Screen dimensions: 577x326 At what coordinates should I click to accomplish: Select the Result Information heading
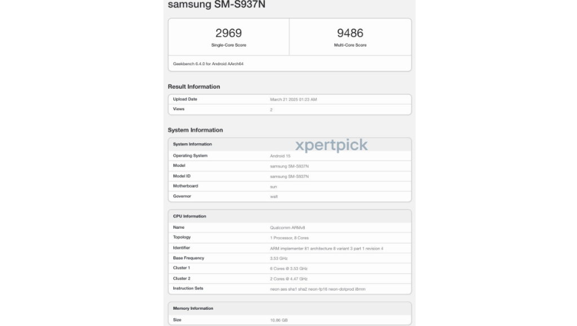[194, 87]
